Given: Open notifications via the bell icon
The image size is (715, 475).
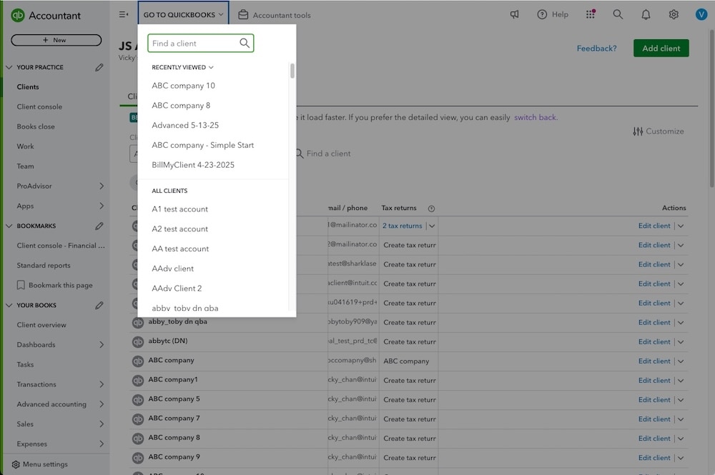Looking at the screenshot, I should pos(645,14).
